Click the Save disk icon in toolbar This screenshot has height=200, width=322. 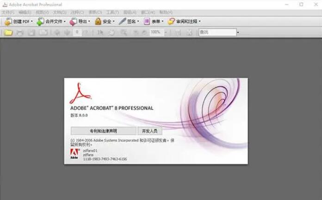(x=31, y=32)
